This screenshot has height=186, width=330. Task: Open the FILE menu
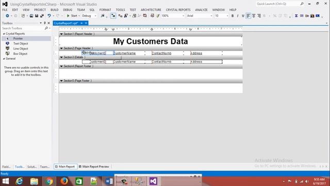pos(5,10)
